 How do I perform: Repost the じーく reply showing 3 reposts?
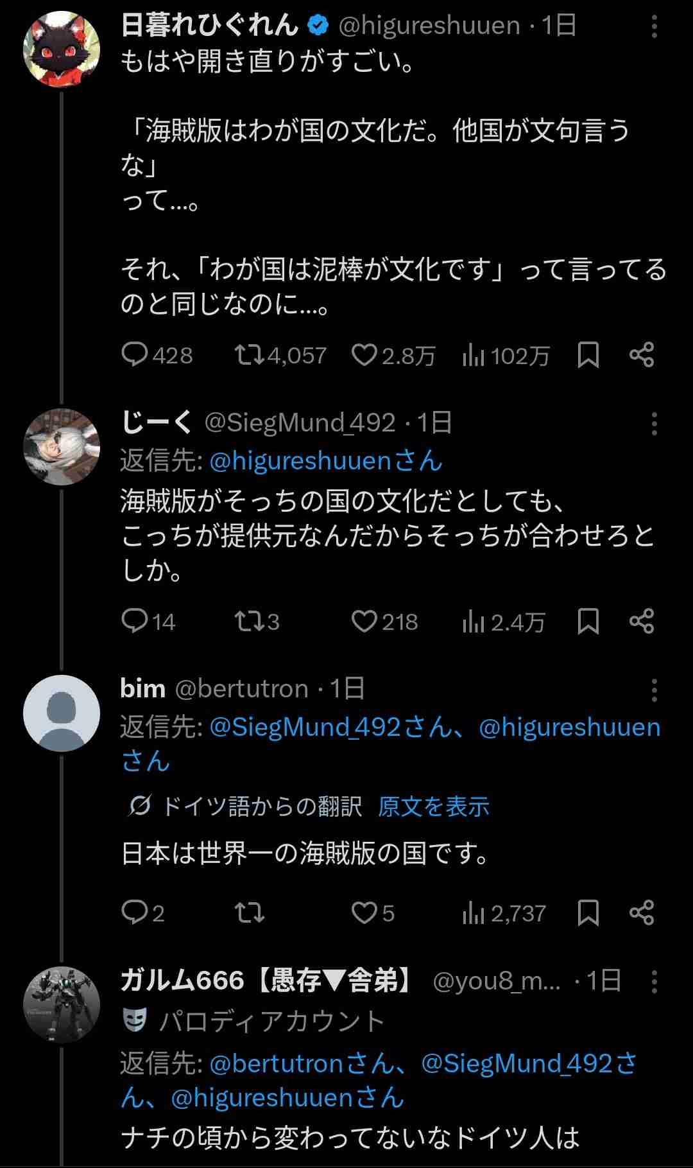point(249,621)
